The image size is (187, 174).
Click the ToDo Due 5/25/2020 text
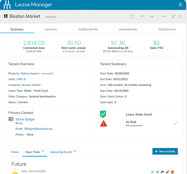click(x=34, y=171)
